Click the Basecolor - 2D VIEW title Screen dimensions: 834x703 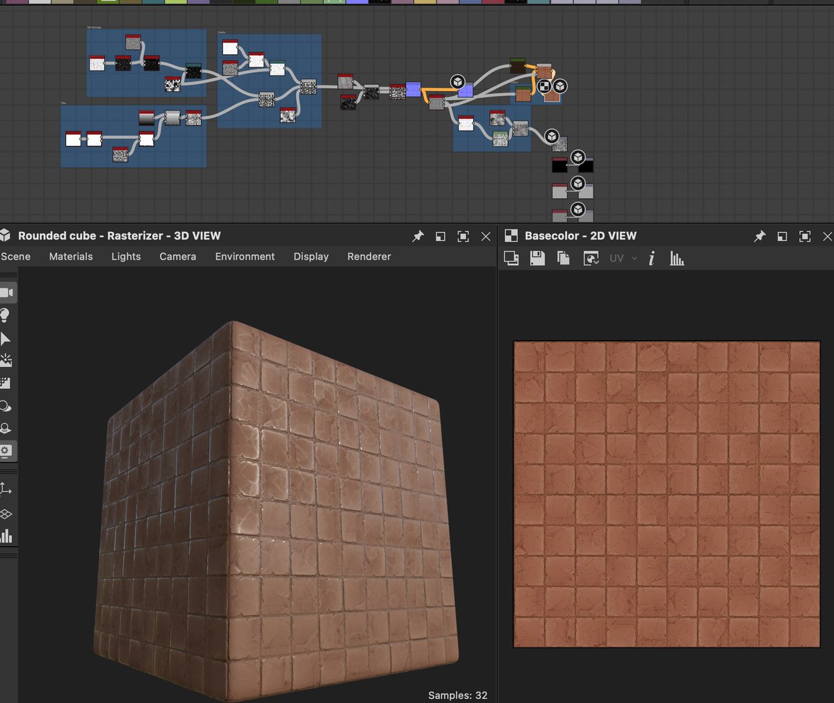pyautogui.click(x=580, y=235)
